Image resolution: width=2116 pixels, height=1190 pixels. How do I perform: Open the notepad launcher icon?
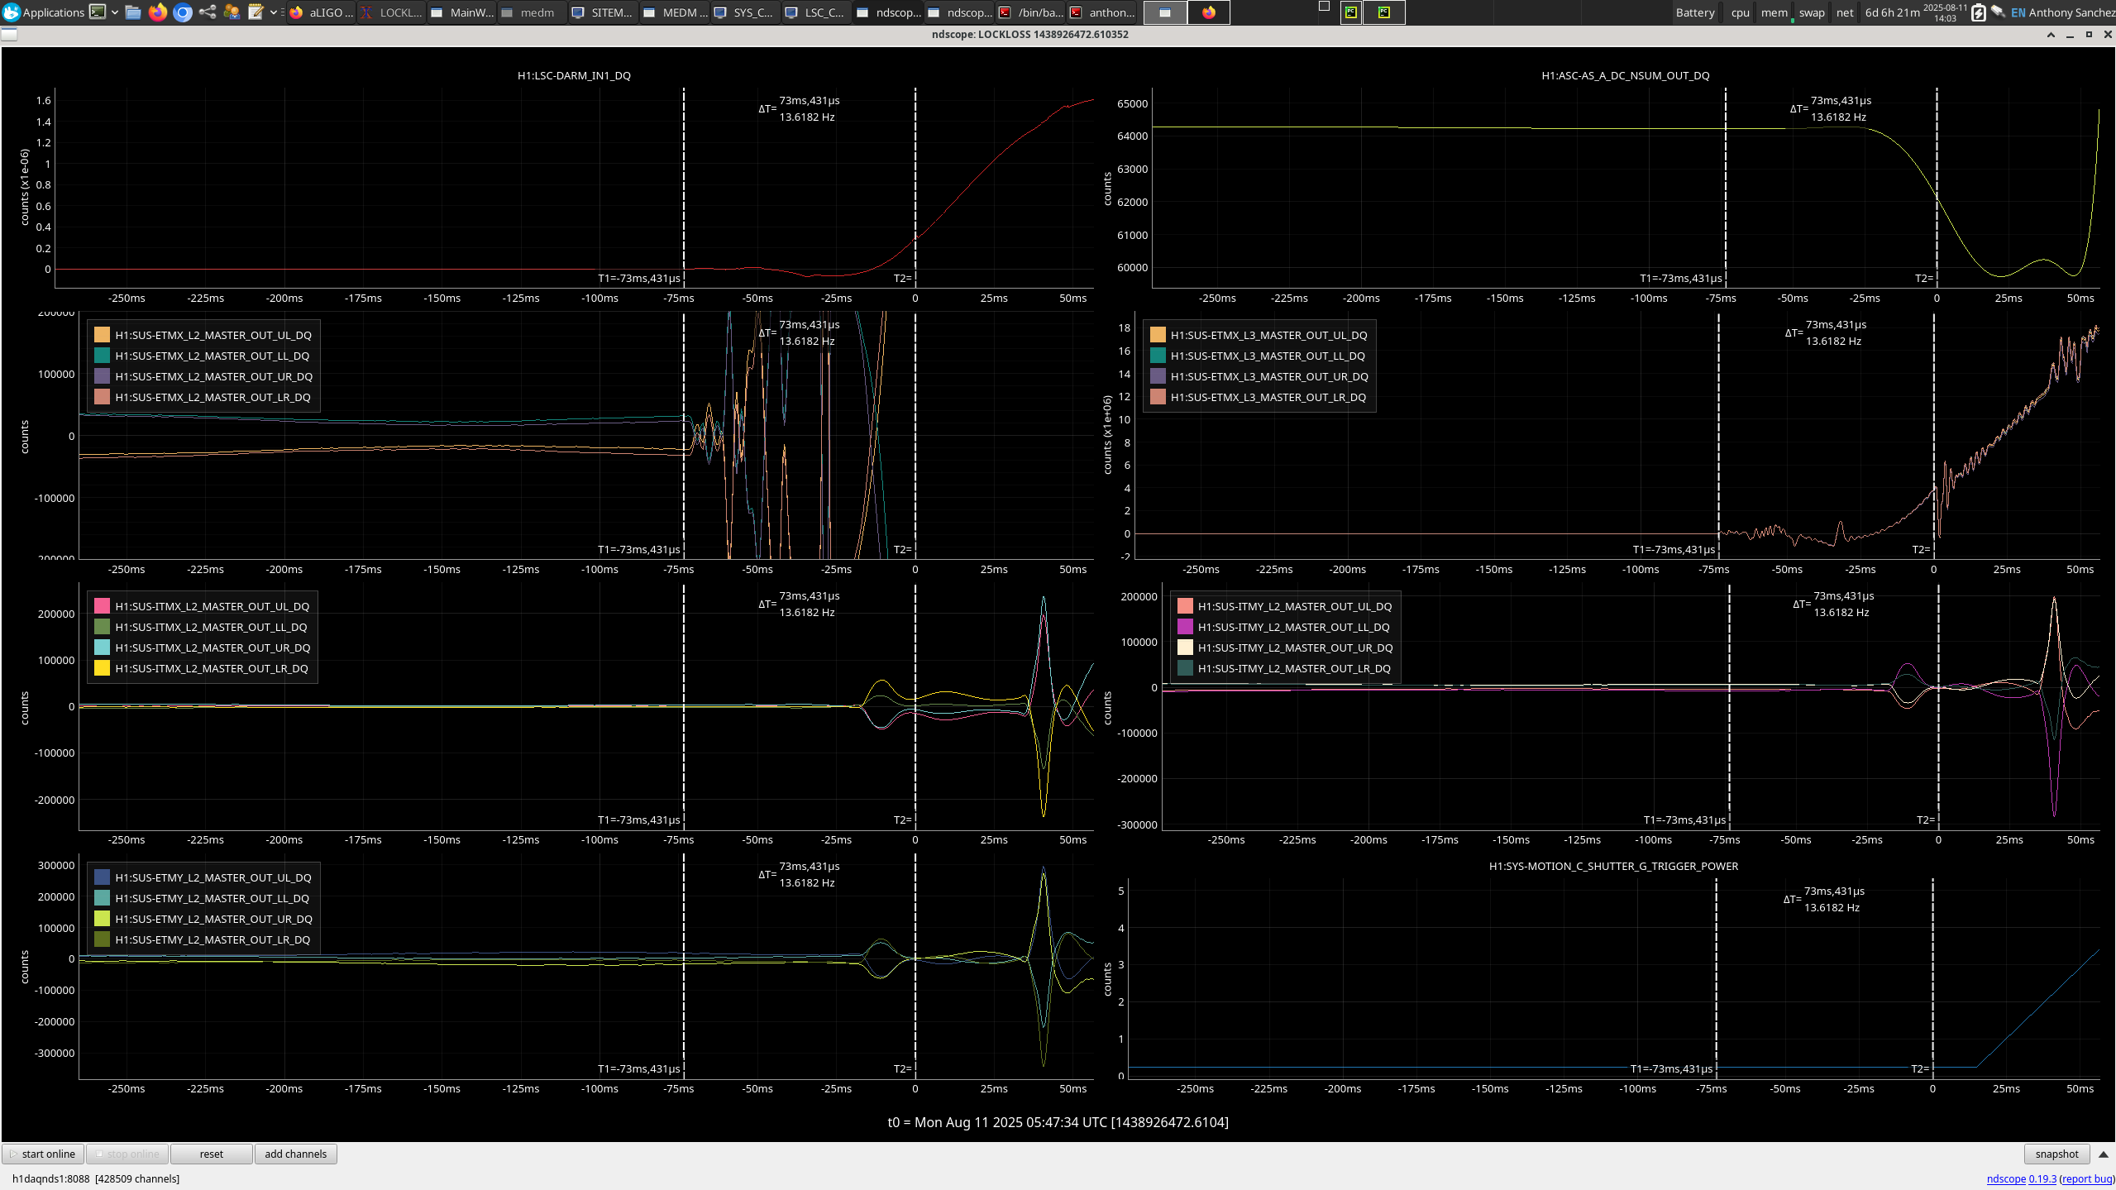click(256, 12)
